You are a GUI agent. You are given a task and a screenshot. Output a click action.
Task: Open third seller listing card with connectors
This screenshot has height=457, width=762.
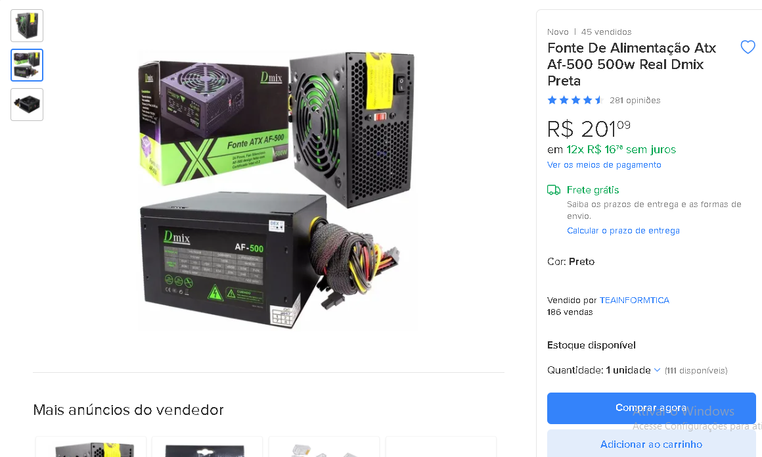click(x=324, y=446)
